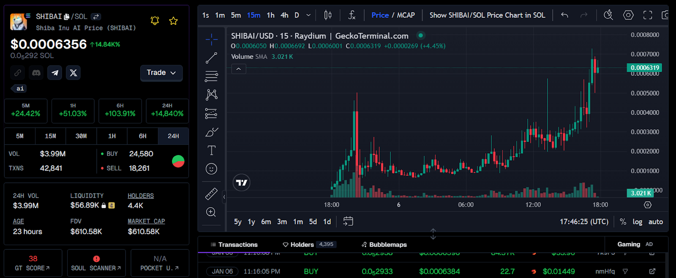Open the Fibonacci retracement tool
This screenshot has width=676, height=278.
point(211,76)
